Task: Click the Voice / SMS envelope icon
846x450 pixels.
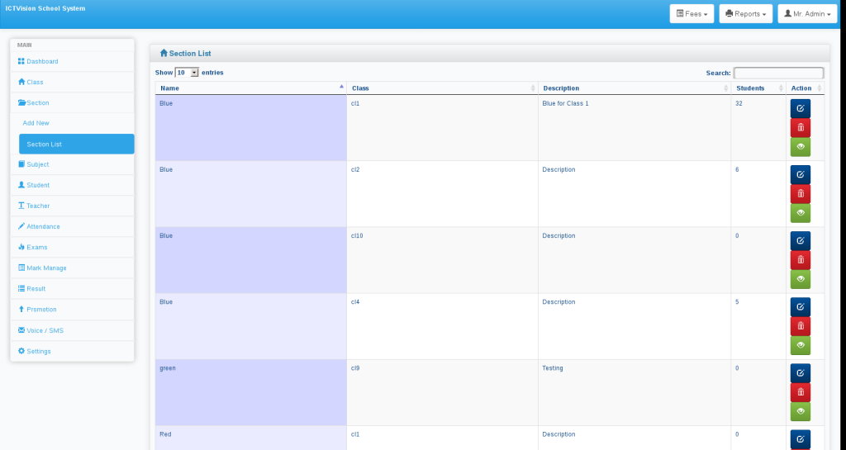Action: (21, 330)
